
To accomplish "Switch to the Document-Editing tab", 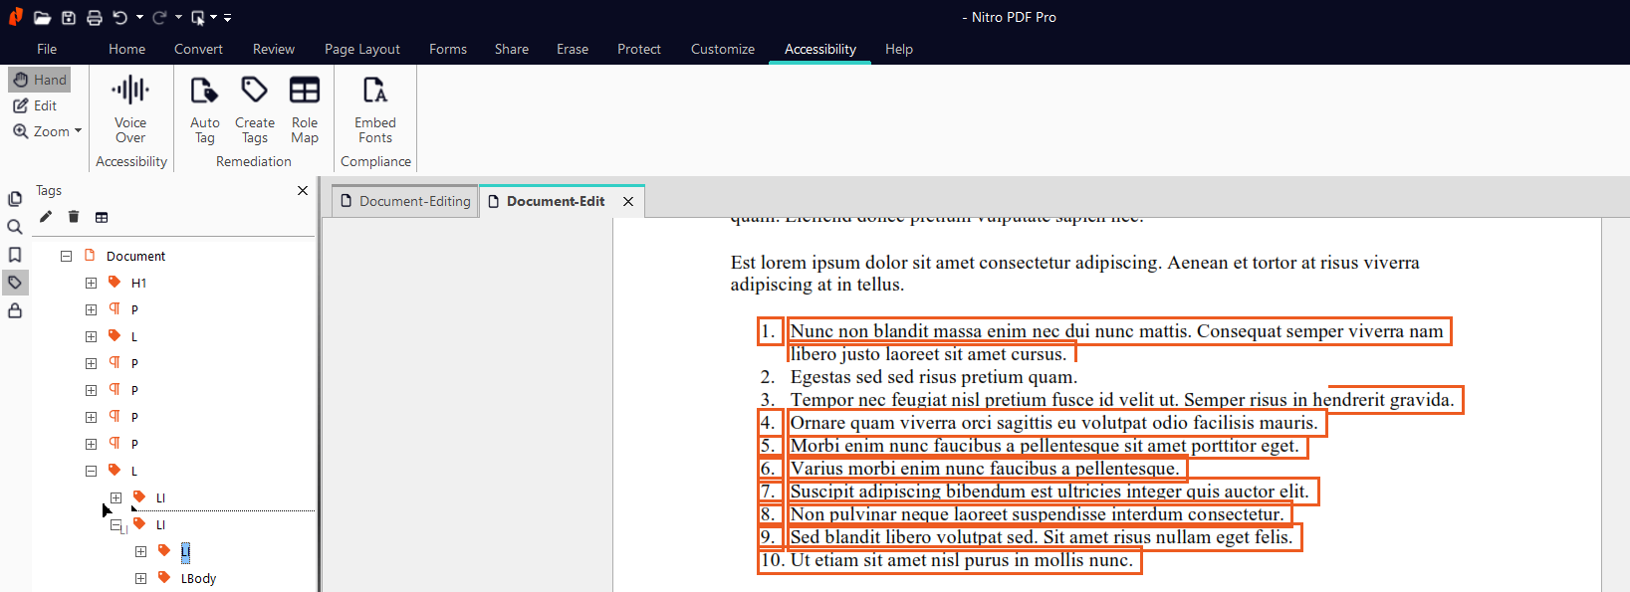I will click(x=405, y=201).
